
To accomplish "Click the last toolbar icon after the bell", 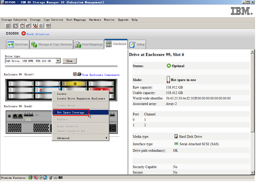I will click(x=48, y=26).
